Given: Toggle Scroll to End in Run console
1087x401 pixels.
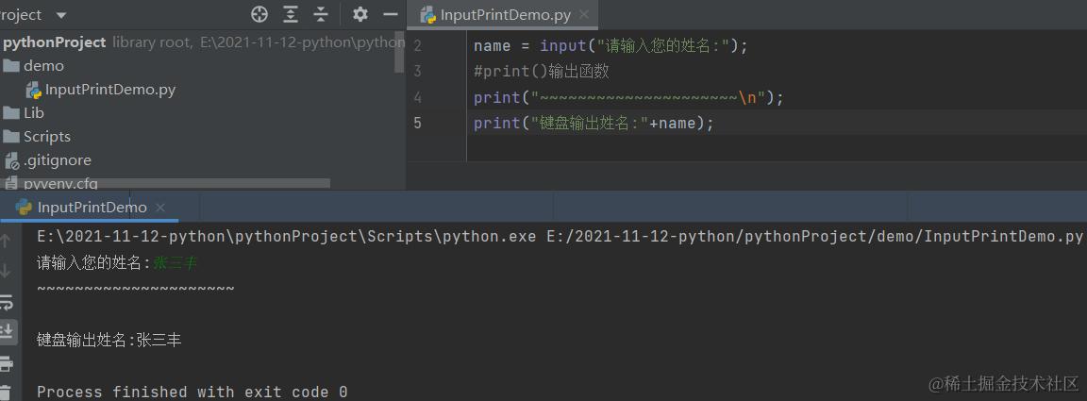Looking at the screenshot, I should [7, 331].
